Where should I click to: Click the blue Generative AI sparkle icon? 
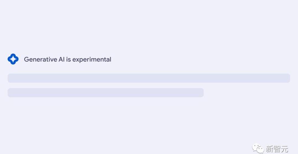[x=13, y=59]
